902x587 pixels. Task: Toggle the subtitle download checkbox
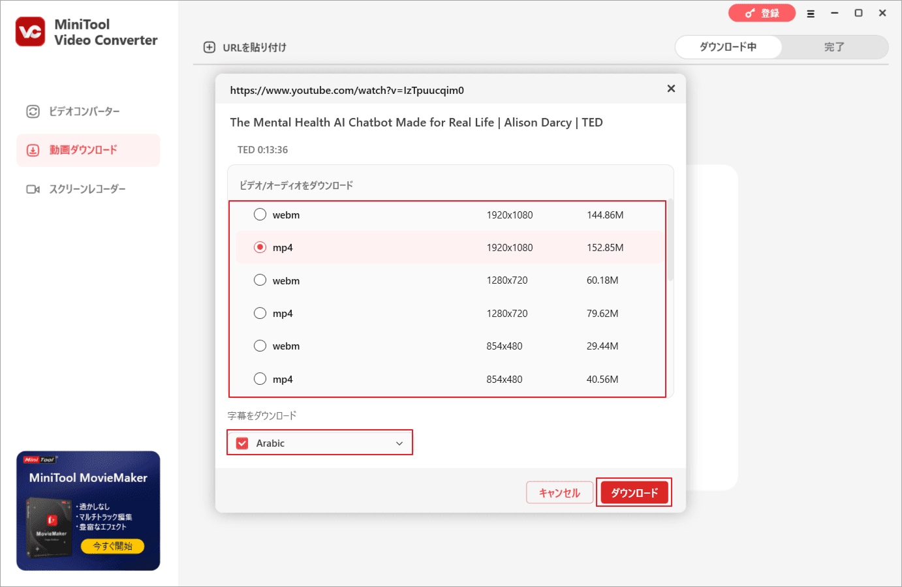242,444
